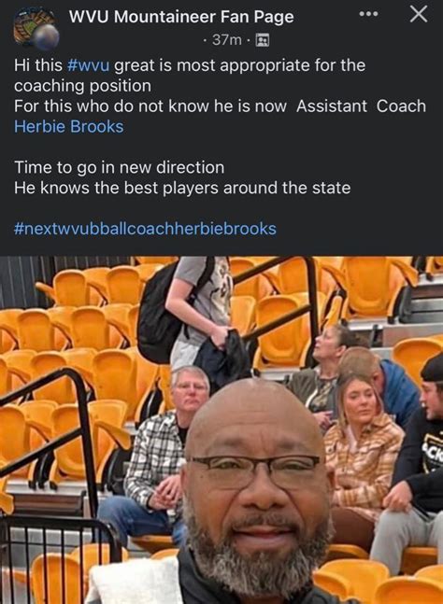Select the 'Time to go in new direction' line

pos(119,167)
